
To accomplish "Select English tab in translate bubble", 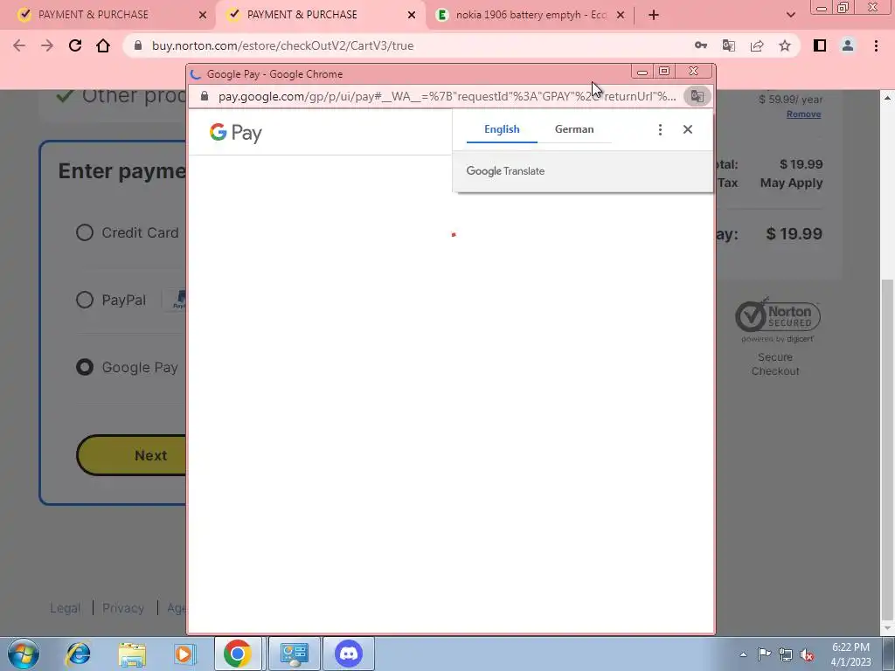I will tap(502, 129).
